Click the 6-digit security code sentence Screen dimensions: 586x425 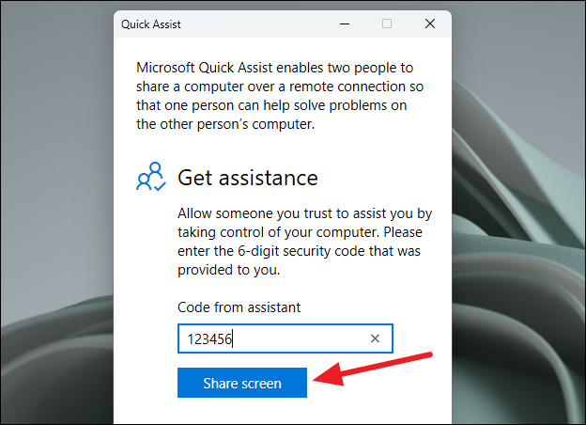coord(299,251)
